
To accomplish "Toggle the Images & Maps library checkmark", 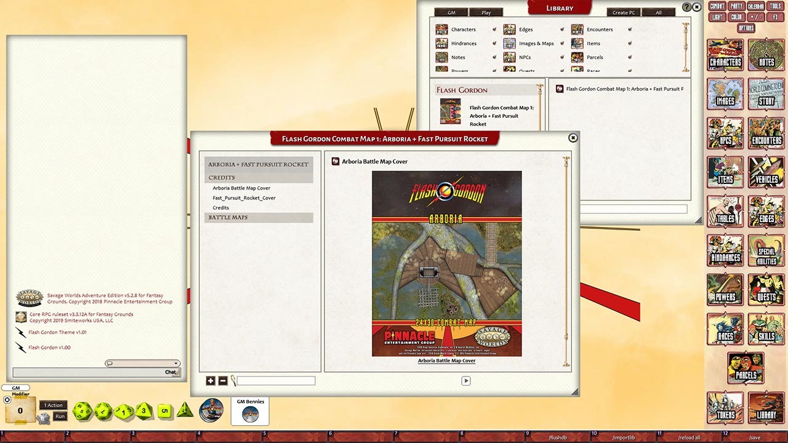I will pyautogui.click(x=561, y=43).
